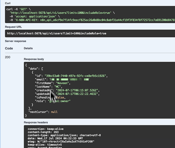Viewport: 175px width, 148px height.
Task: Click the nextCursor null value
Action: click(x=54, y=112)
